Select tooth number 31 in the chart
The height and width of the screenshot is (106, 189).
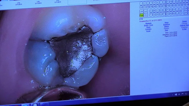coord(144,7)
